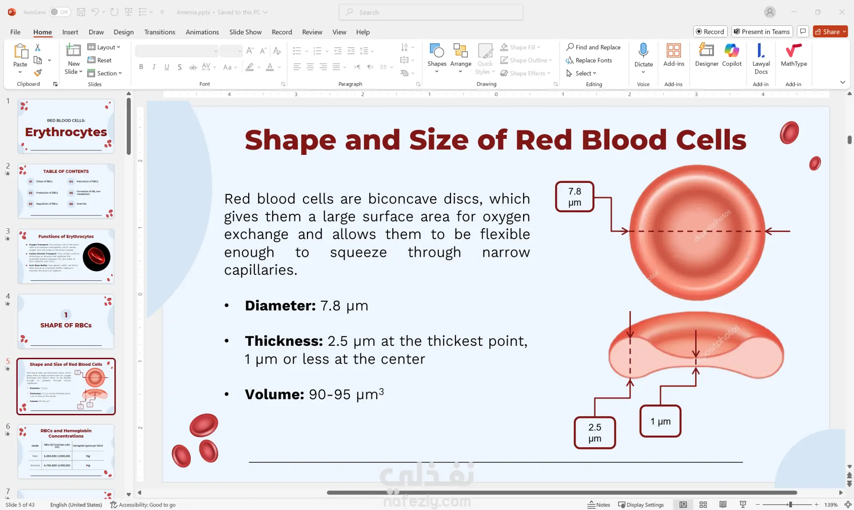
Task: Click the zoom slider handle
Action: pyautogui.click(x=790, y=504)
